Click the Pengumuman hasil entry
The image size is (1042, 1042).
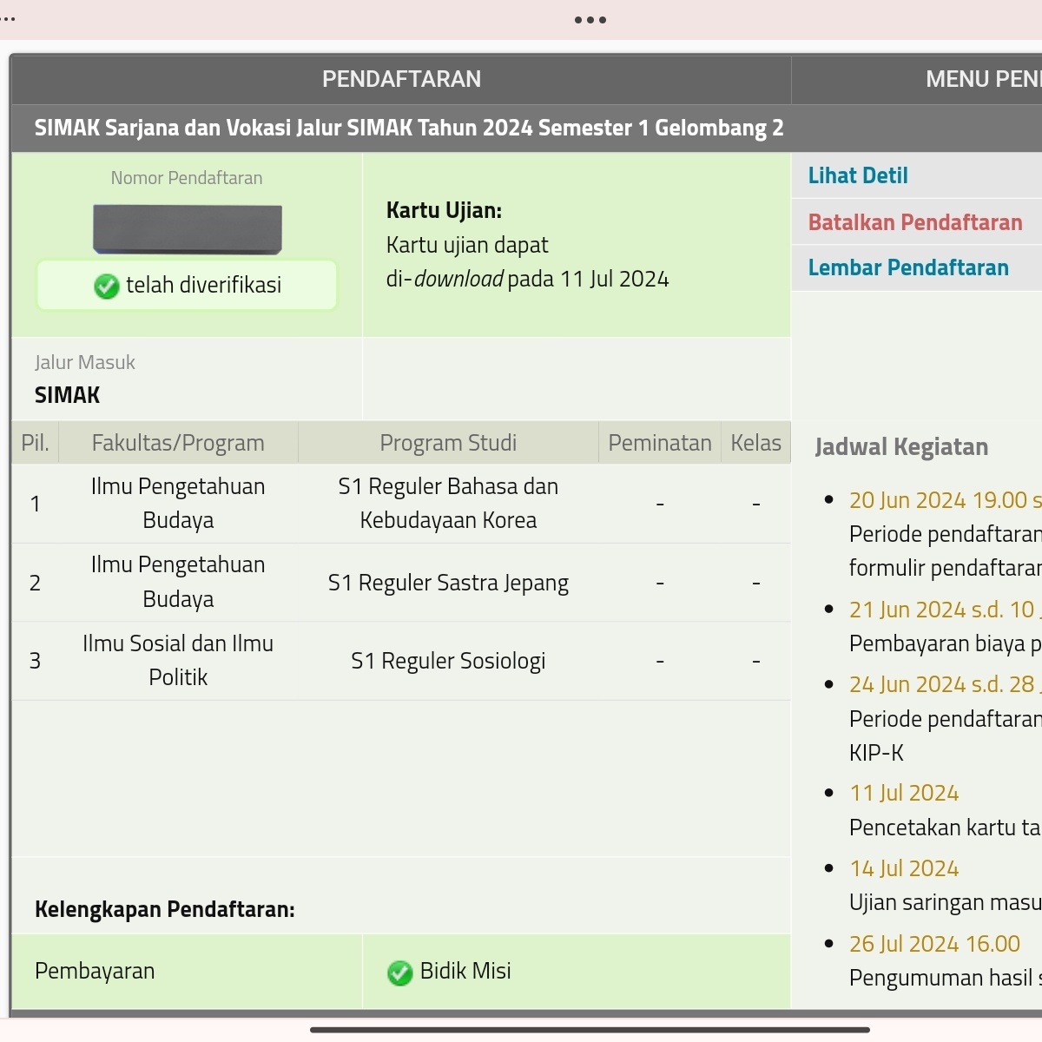click(x=945, y=979)
